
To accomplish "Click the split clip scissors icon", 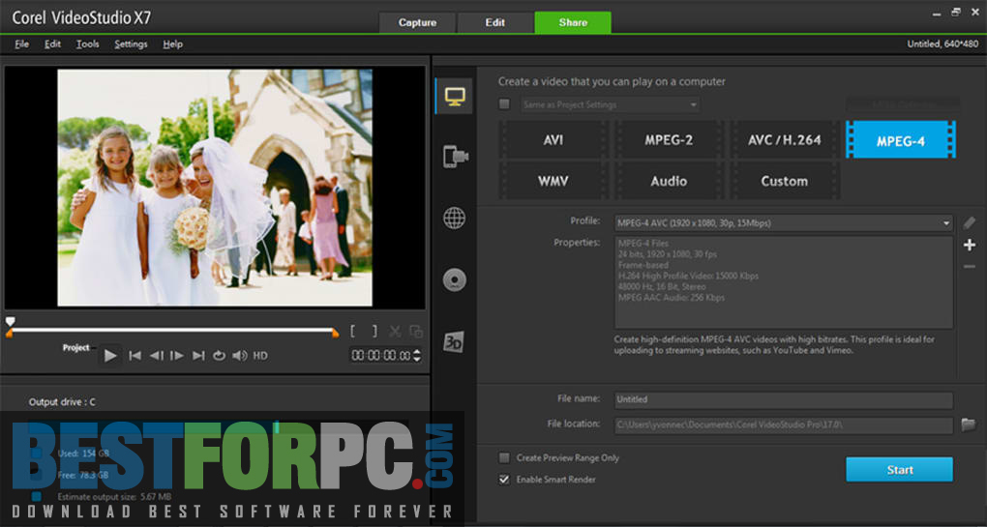I will (395, 332).
